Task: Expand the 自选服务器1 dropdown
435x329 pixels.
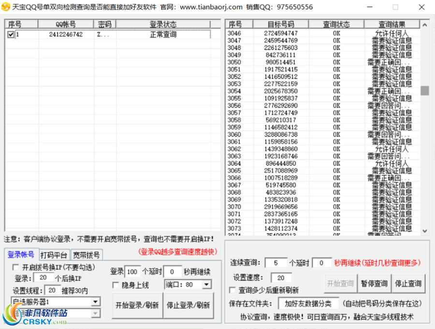Action: coord(95,301)
